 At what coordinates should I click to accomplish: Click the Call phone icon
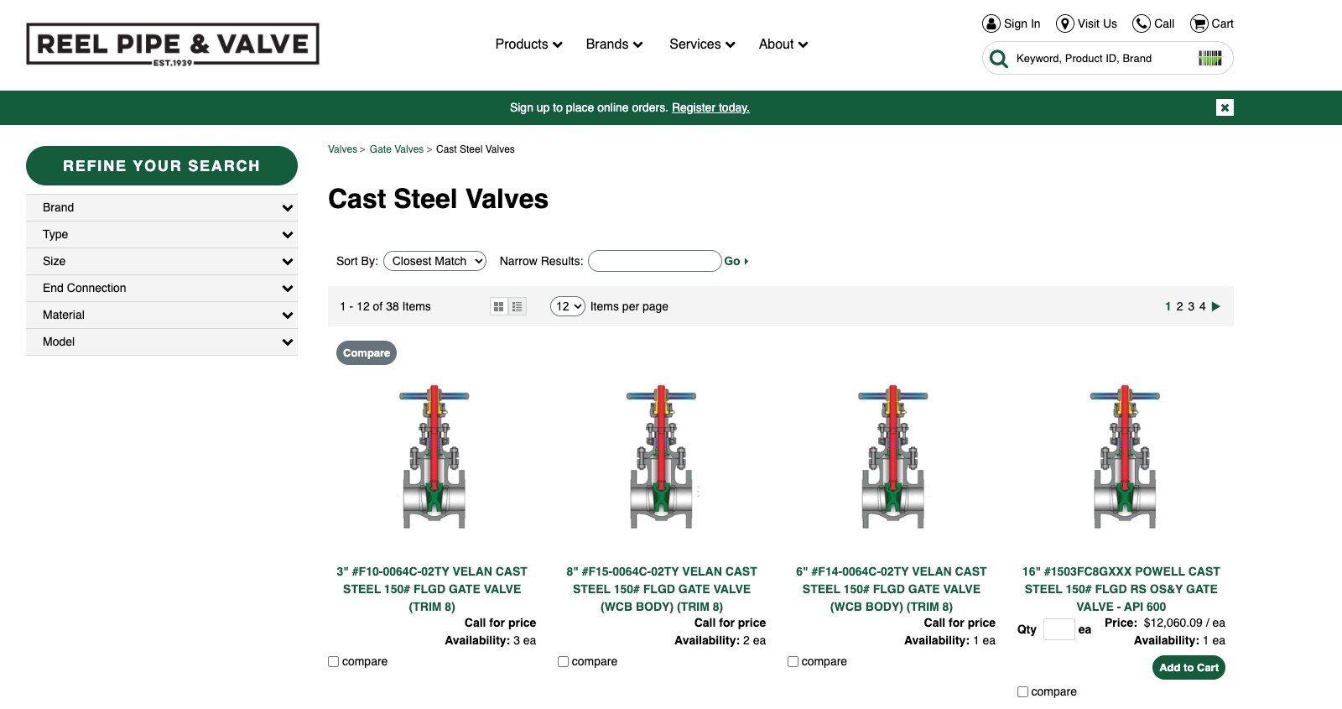[1141, 23]
